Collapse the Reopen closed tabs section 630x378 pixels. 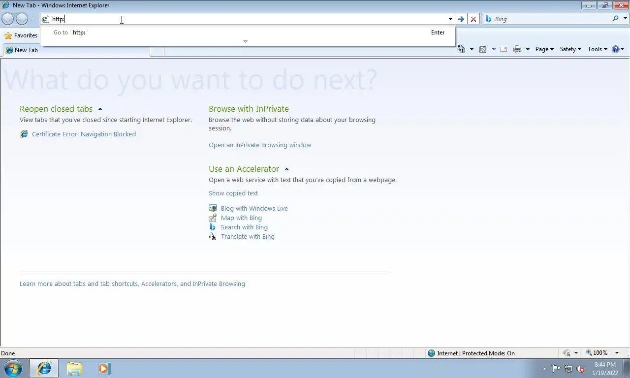(100, 109)
